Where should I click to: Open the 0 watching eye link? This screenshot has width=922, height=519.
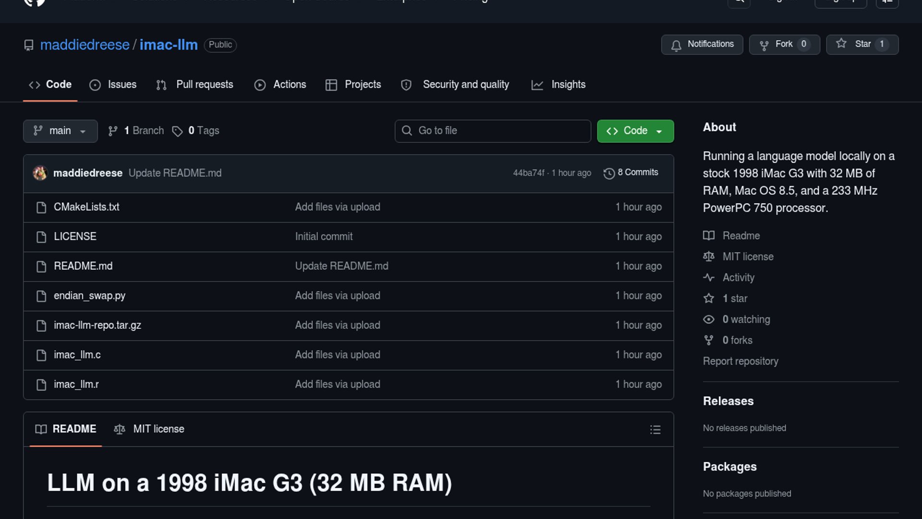pyautogui.click(x=746, y=320)
